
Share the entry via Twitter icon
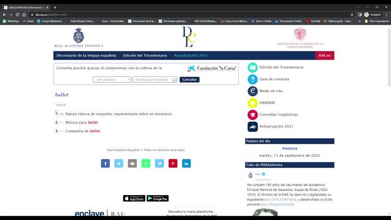click(119, 163)
